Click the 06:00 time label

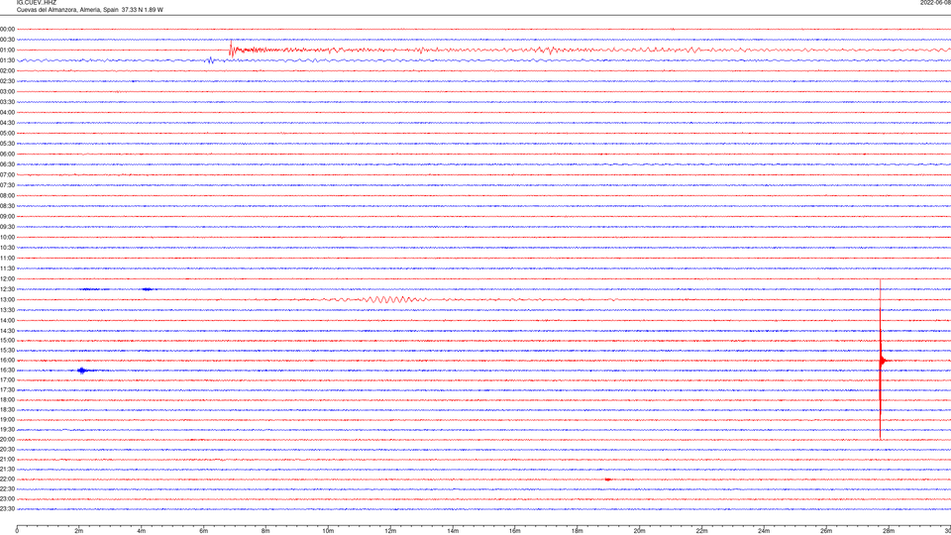(7, 155)
